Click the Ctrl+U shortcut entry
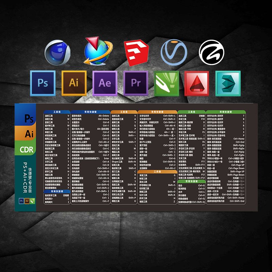 201,189
